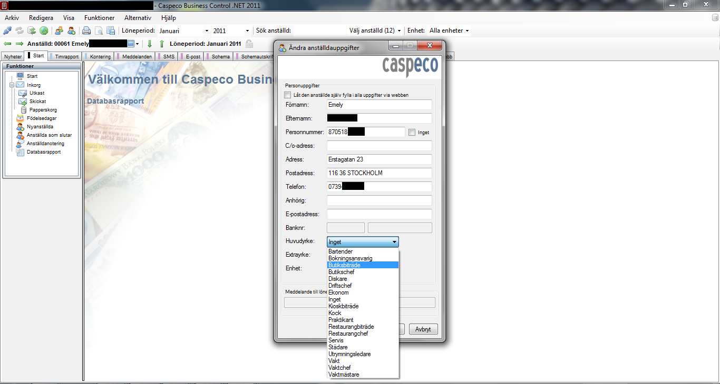Screen dimensions: 720x384
Task: Choose Ekonom from the profession list
Action: 363,292
